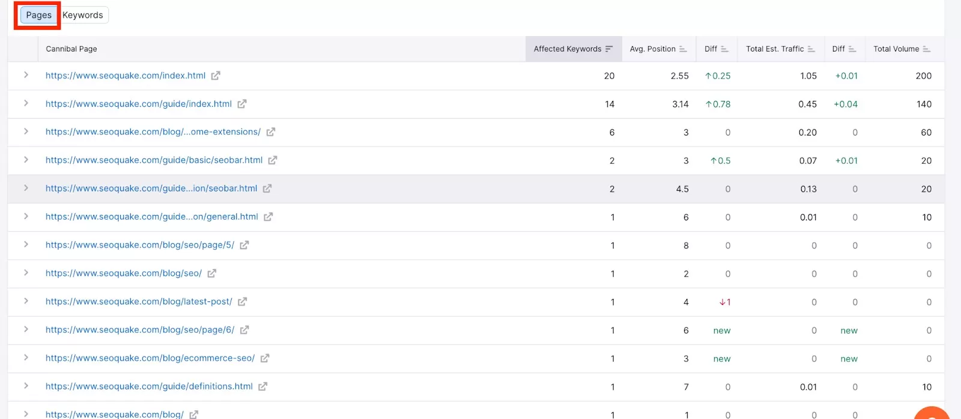Sort by Total Volume column
The image size is (961, 419).
pyautogui.click(x=927, y=49)
